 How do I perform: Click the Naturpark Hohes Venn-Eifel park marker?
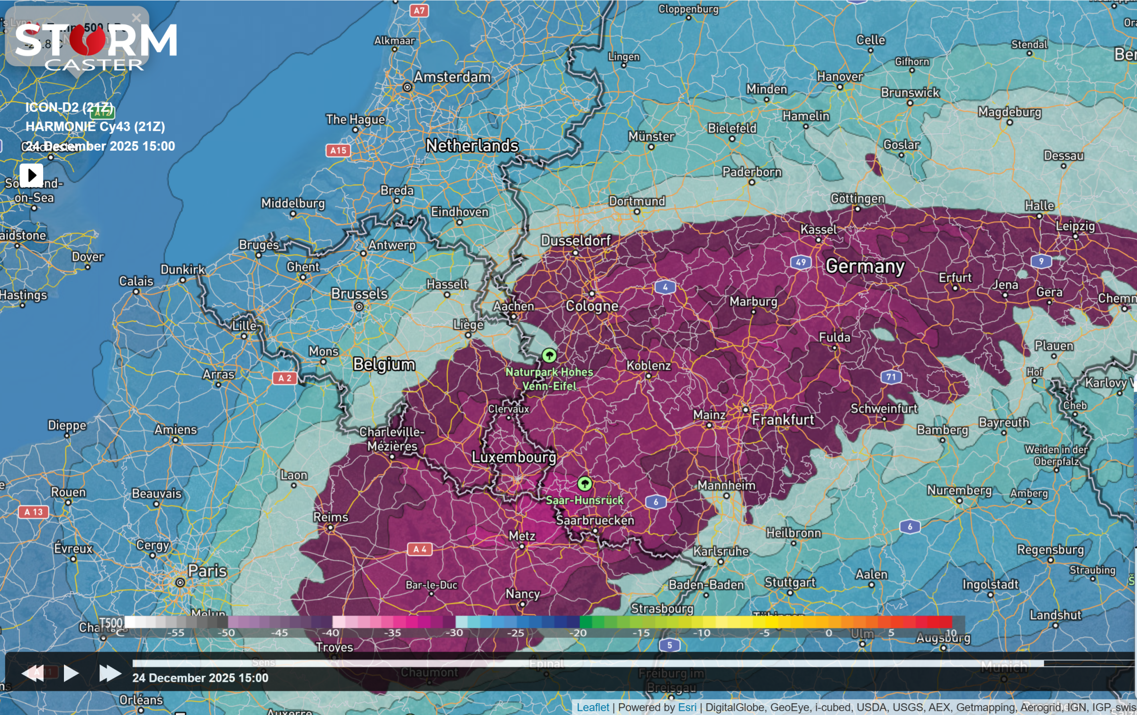[549, 355]
